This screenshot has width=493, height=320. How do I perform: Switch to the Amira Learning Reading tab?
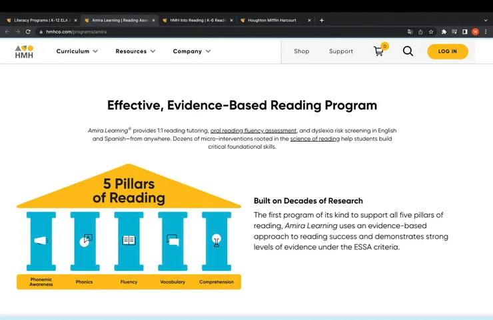pos(119,21)
